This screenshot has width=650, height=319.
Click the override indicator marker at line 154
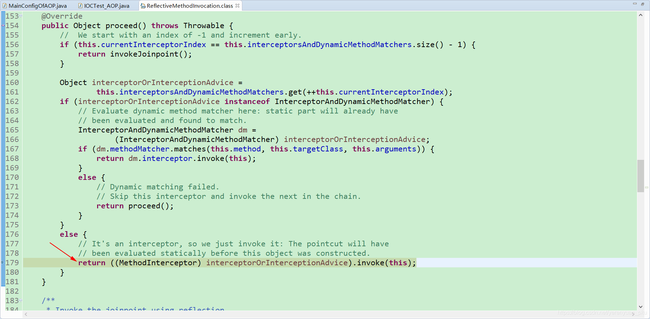point(3,26)
